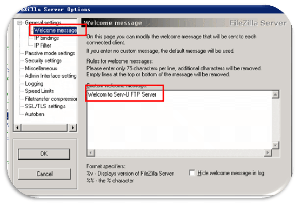Open Speed Limits settings page
The height and width of the screenshot is (205, 298).
pyautogui.click(x=39, y=91)
